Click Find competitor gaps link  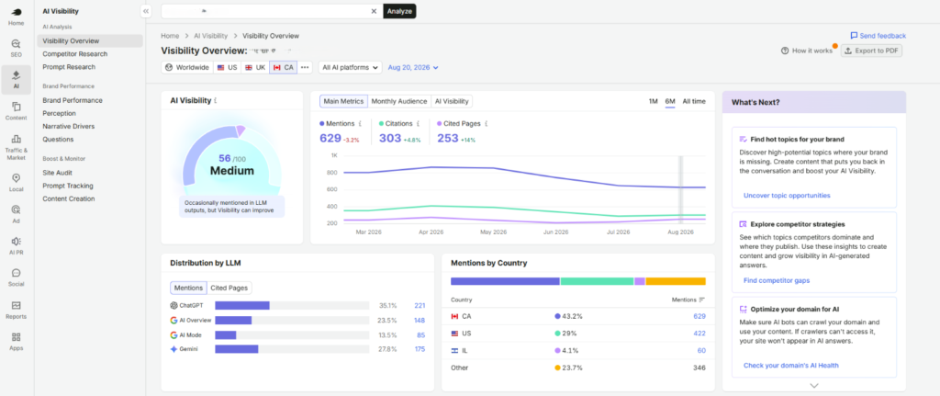[x=777, y=280]
